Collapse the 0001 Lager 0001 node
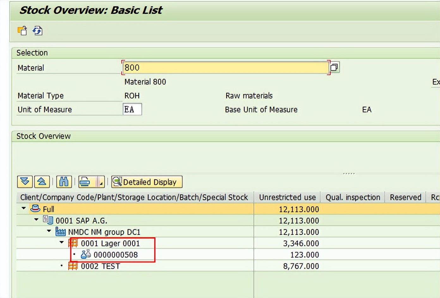440x298 pixels. pos(62,242)
